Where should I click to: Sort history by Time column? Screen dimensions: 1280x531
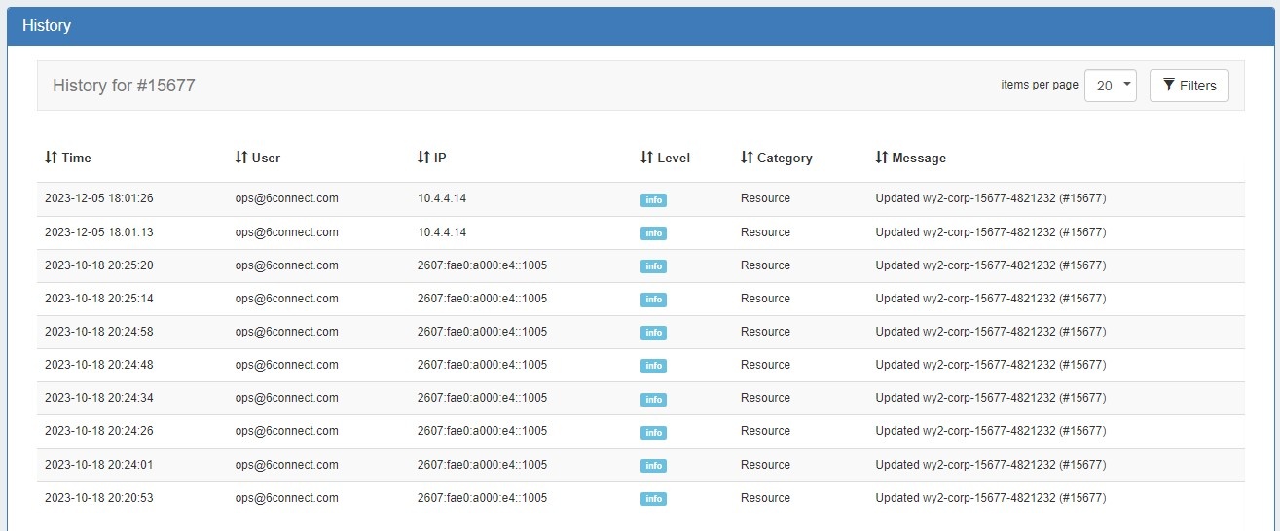[x=68, y=158]
